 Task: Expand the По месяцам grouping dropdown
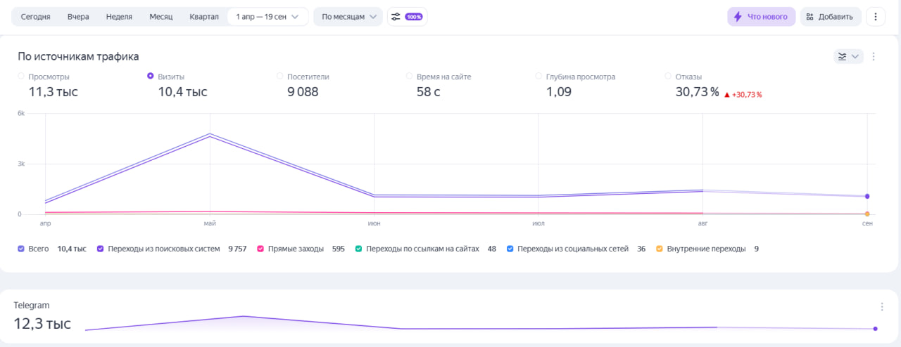(348, 17)
